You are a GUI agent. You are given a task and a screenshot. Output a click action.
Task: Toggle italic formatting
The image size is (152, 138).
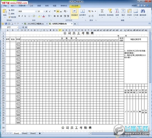(x=22, y=16)
